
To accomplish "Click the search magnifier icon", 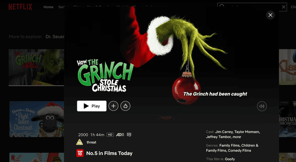I will 222,6.
